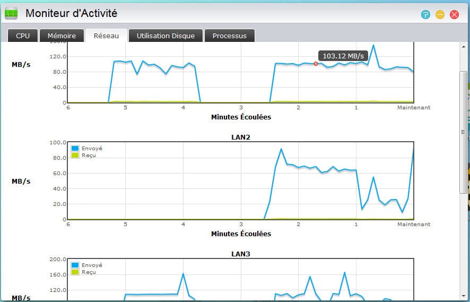Click the MB/s axis label of top graph
This screenshot has height=302, width=470.
(x=21, y=64)
